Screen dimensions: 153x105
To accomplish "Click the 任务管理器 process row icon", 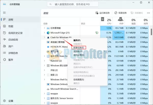I will point(48,28).
